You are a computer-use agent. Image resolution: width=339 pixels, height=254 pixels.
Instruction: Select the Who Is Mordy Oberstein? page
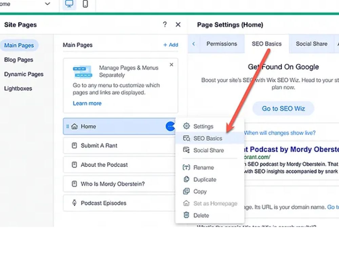(x=119, y=184)
